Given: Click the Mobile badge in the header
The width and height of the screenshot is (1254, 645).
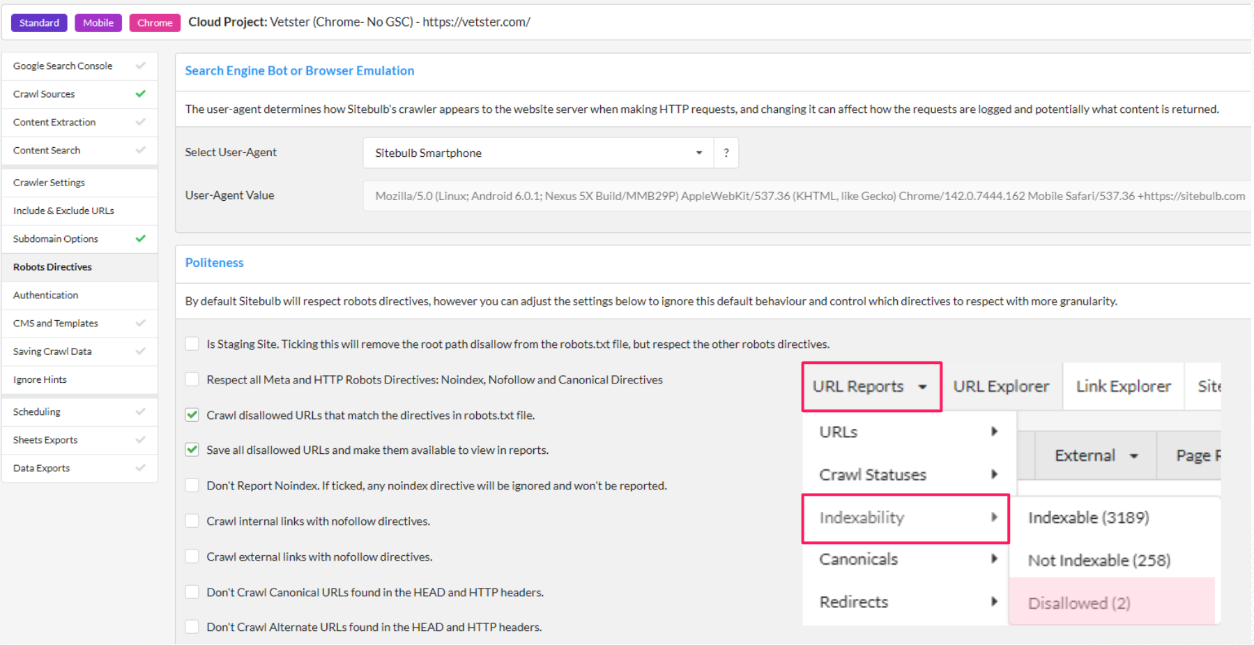Looking at the screenshot, I should pyautogui.click(x=98, y=22).
